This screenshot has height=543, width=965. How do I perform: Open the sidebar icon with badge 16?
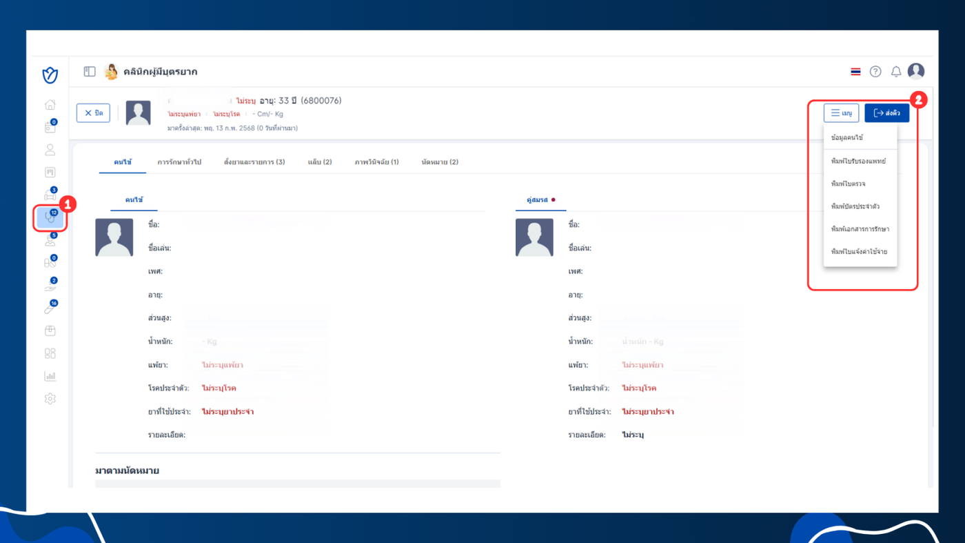[50, 308]
